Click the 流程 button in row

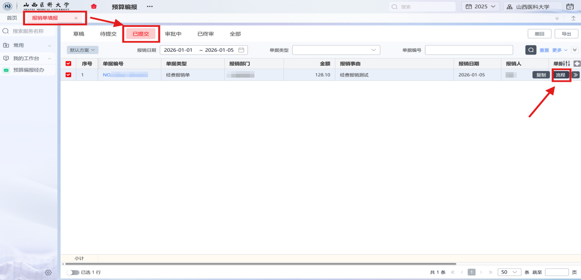pyautogui.click(x=561, y=75)
